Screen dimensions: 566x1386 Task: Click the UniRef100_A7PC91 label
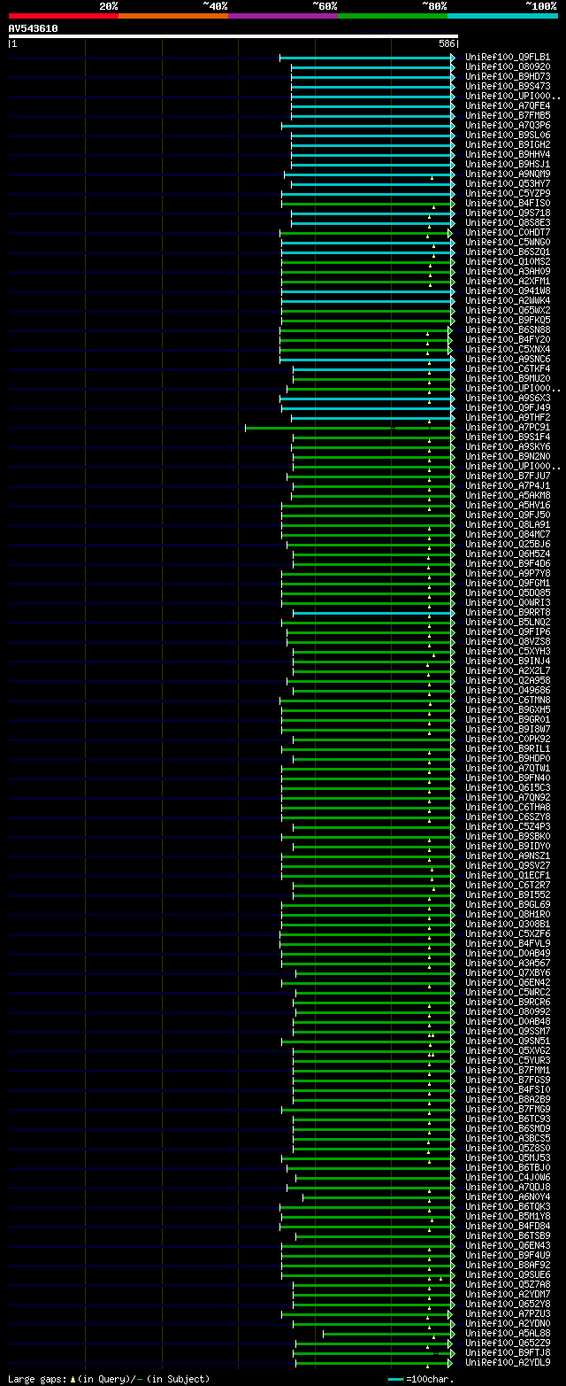[x=508, y=427]
